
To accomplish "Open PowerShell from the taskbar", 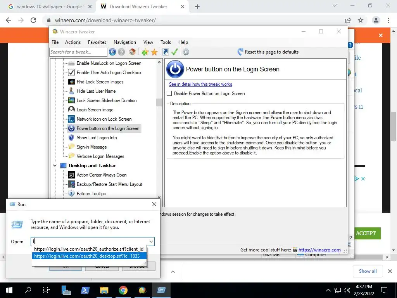I will coord(85,290).
